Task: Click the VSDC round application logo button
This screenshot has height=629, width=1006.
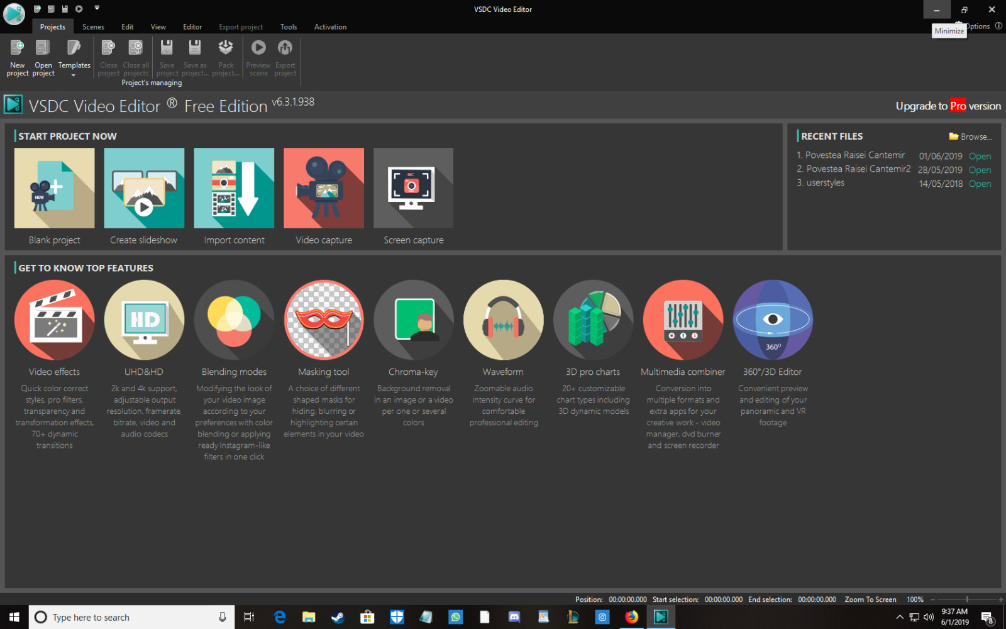Action: pyautogui.click(x=14, y=13)
